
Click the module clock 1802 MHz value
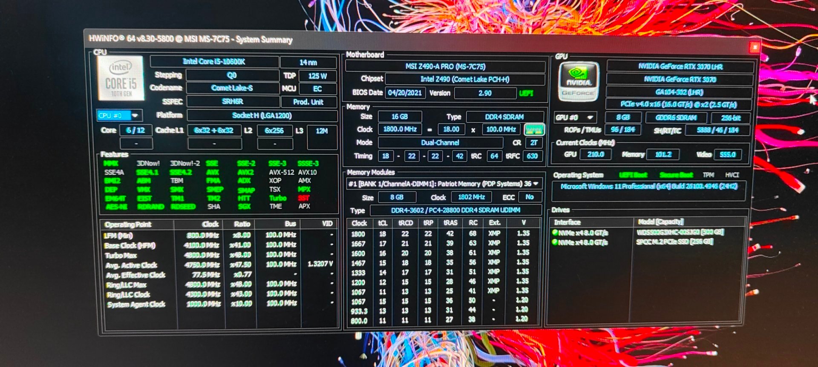point(471,197)
